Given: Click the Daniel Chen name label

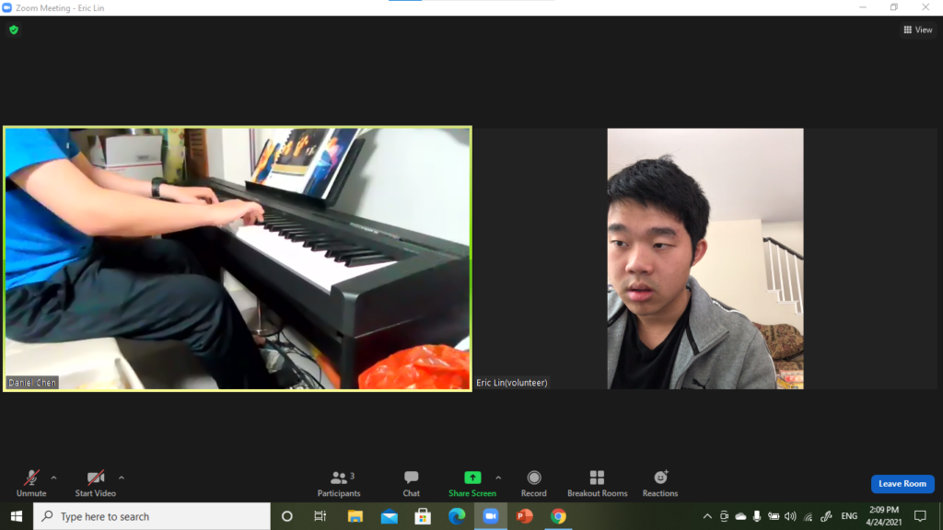Looking at the screenshot, I should pyautogui.click(x=32, y=382).
